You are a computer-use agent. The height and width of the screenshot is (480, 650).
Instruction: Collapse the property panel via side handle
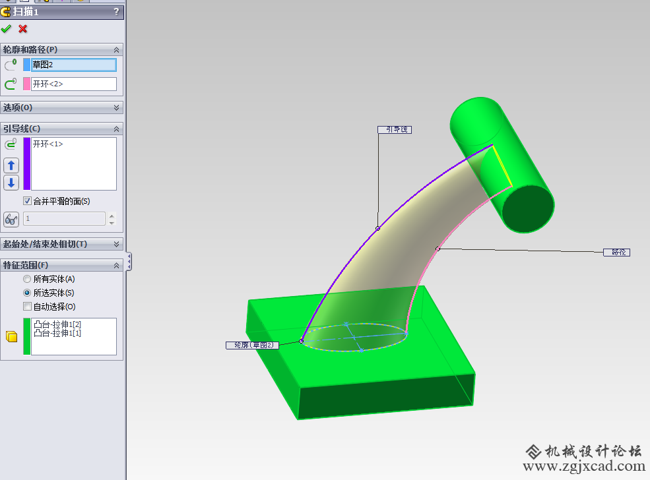[129, 261]
